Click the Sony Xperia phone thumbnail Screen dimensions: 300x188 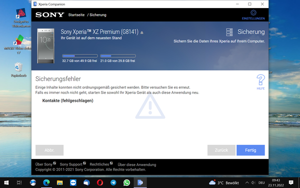tap(45, 46)
